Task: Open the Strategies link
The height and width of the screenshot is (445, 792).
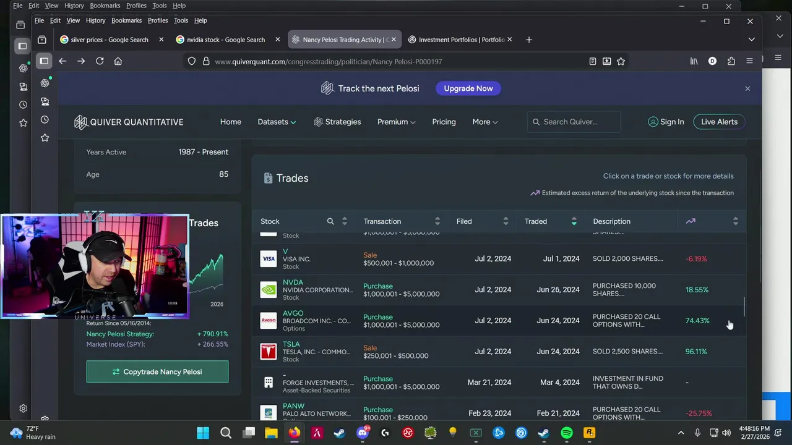Action: tap(337, 122)
